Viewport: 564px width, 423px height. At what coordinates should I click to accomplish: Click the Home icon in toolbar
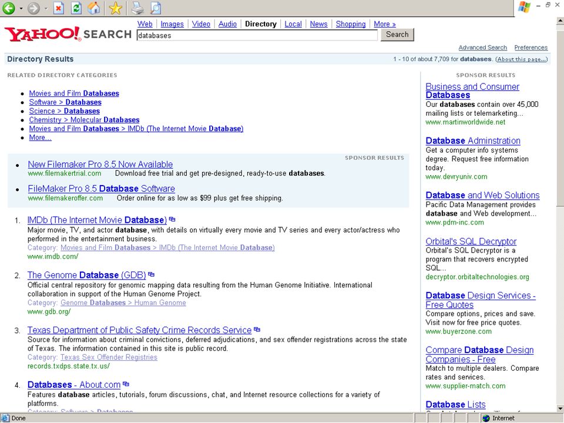[x=94, y=8]
